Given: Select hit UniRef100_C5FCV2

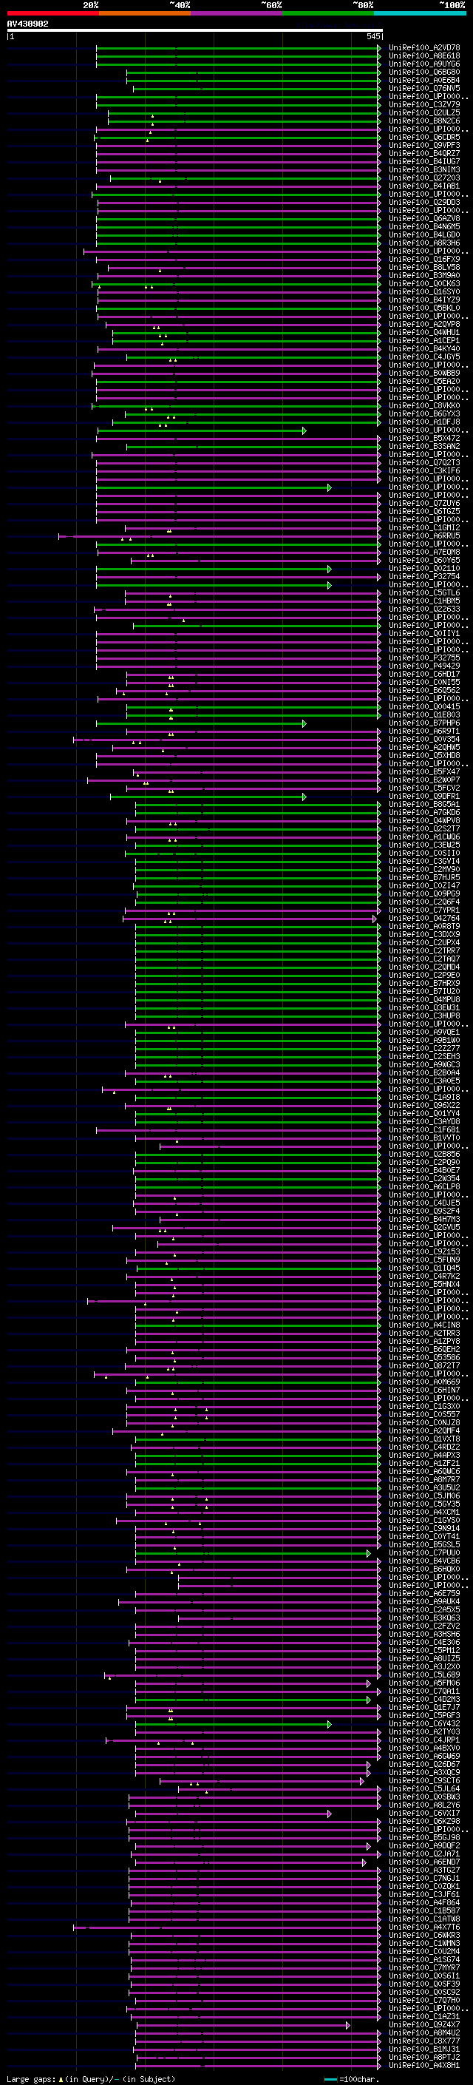Looking at the screenshot, I should pos(424,788).
